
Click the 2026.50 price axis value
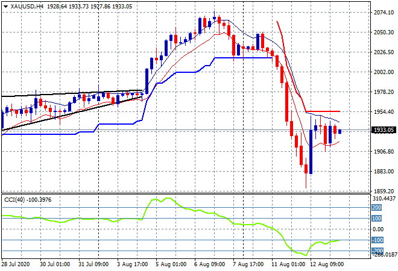(384, 52)
